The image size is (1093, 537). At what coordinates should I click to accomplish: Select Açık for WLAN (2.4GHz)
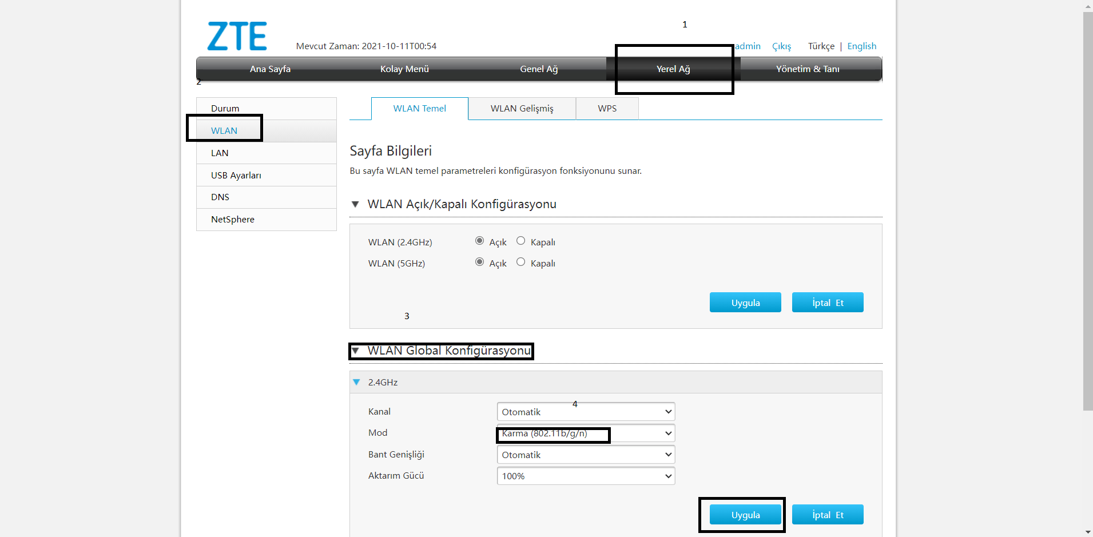tap(479, 241)
